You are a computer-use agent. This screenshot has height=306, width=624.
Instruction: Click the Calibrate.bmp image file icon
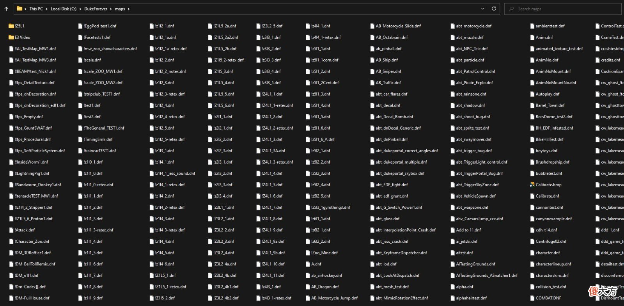(x=532, y=185)
